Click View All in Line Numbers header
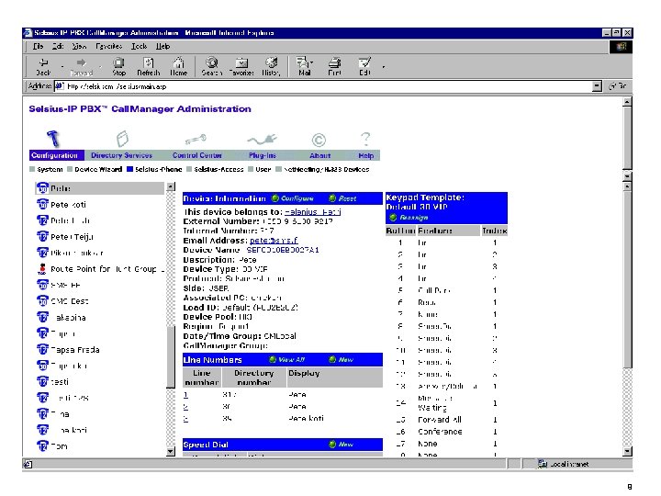 click(x=287, y=360)
